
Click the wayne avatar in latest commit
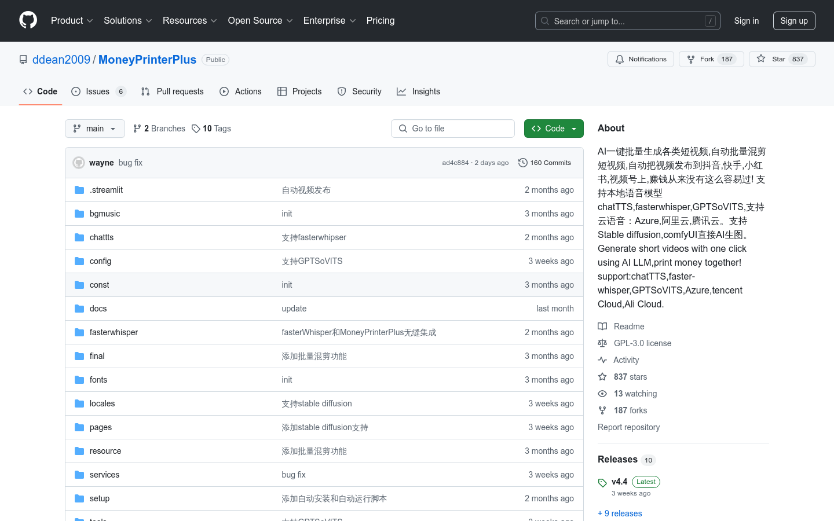tap(79, 163)
